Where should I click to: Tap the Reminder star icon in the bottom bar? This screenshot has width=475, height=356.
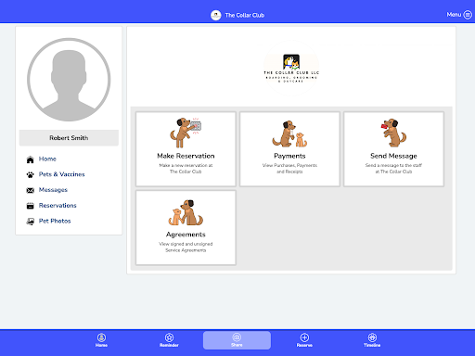pyautogui.click(x=169, y=337)
